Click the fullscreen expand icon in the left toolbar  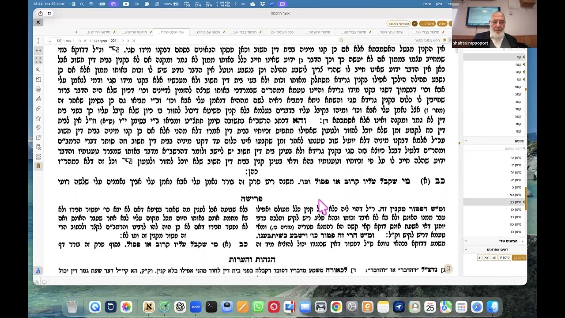(x=38, y=60)
